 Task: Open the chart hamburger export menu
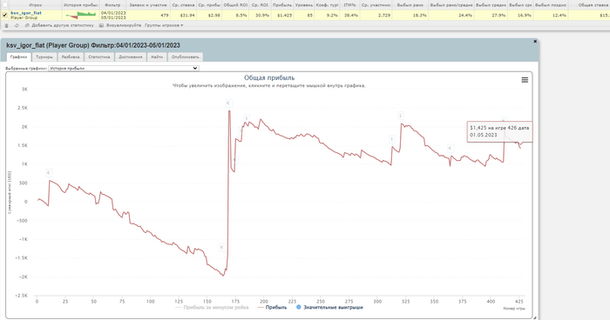(x=525, y=80)
